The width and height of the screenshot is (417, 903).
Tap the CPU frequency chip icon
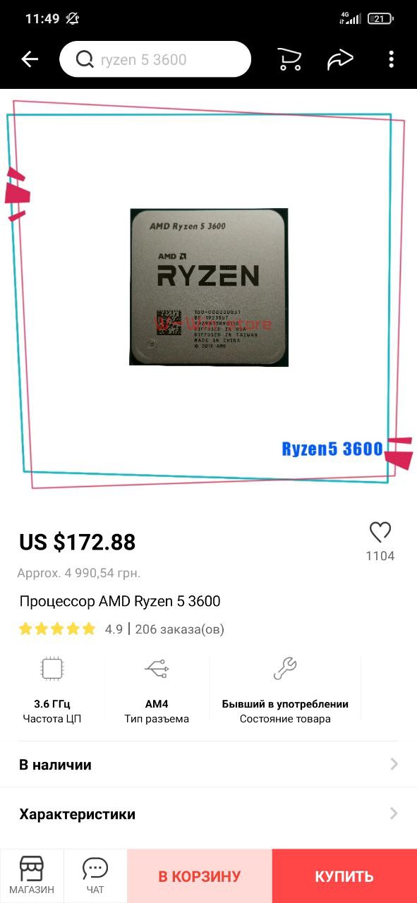[52, 668]
